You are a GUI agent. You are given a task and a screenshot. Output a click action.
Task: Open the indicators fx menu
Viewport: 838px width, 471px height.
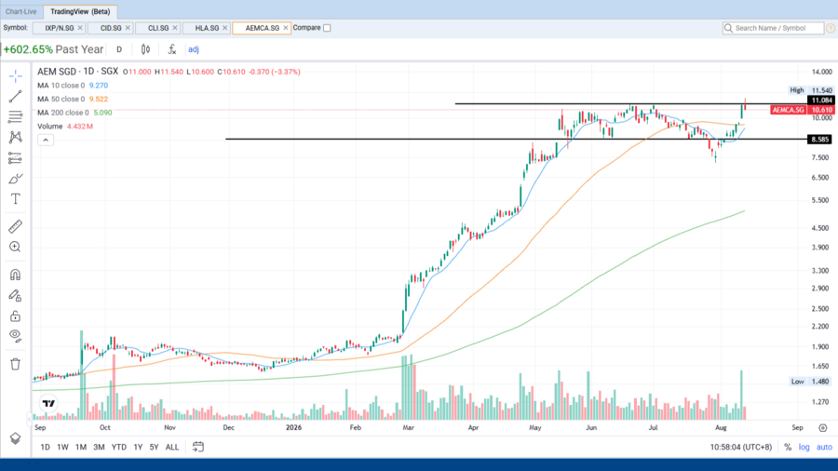(171, 49)
